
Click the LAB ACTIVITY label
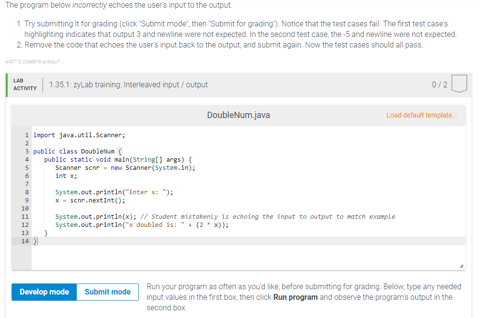[x=24, y=84]
